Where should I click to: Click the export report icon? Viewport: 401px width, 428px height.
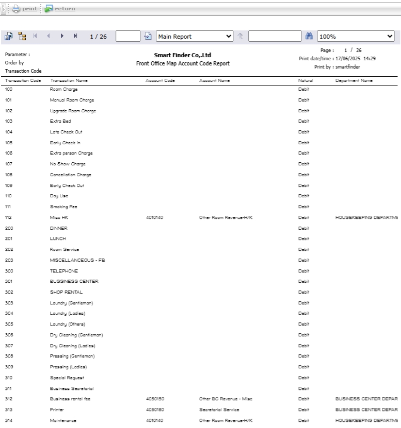(x=9, y=37)
